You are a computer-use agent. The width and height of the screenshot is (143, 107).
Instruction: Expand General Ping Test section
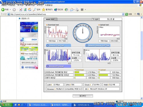pyautogui.click(x=58, y=45)
